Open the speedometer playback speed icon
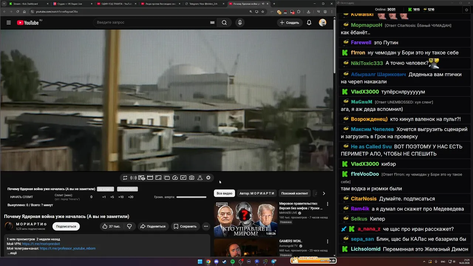This screenshot has height=266, width=473. (x=175, y=178)
